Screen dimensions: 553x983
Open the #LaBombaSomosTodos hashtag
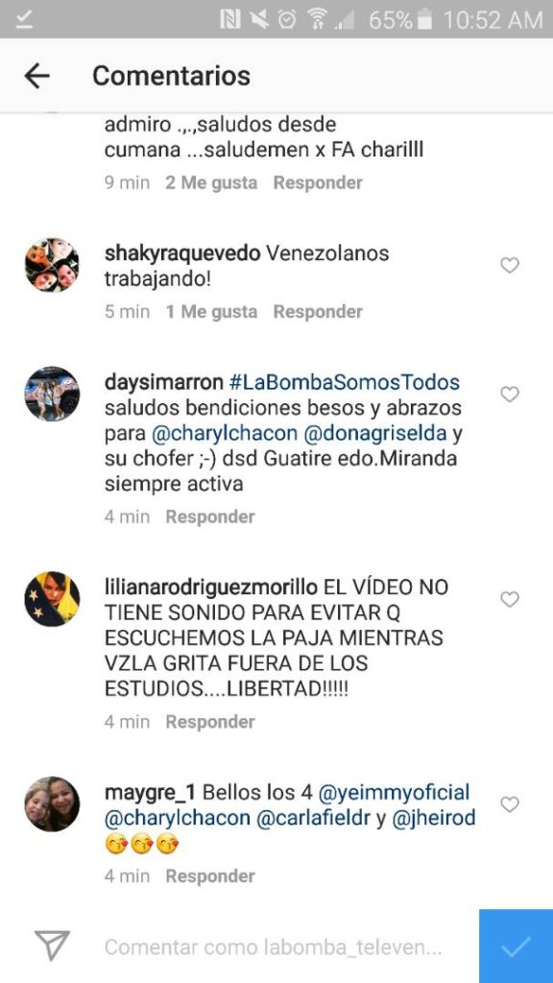click(x=345, y=382)
